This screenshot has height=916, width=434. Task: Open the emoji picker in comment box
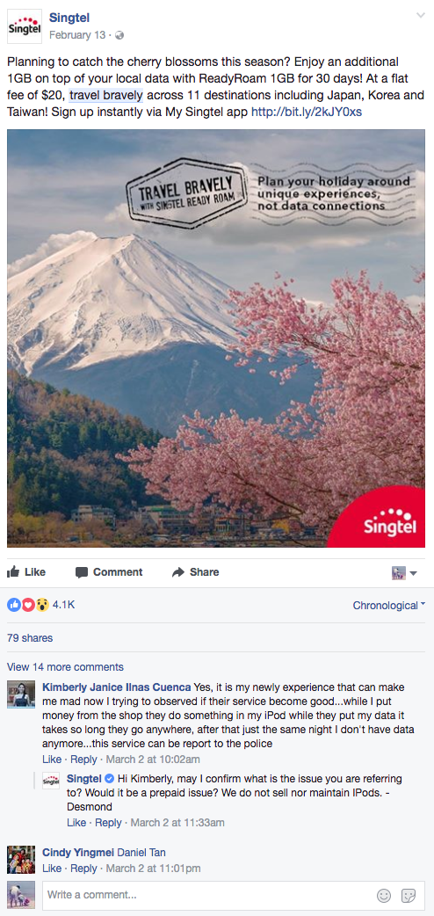[x=384, y=895]
